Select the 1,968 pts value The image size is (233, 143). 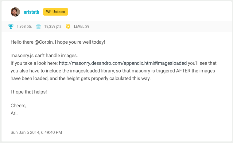click(24, 27)
